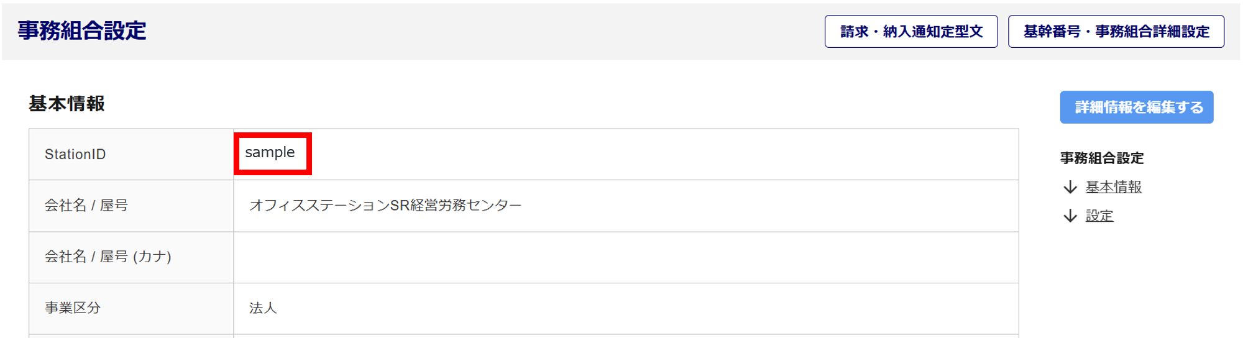Image resolution: width=1243 pixels, height=338 pixels.
Task: Select the "sample" StationID value
Action: pos(270,153)
